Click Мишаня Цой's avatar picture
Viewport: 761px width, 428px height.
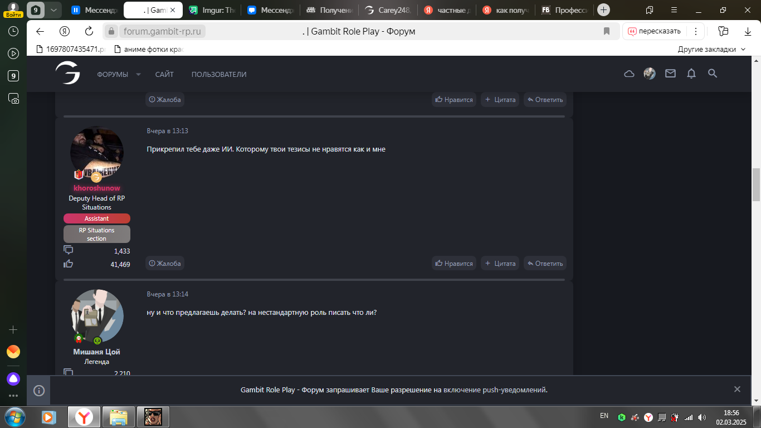click(x=96, y=315)
